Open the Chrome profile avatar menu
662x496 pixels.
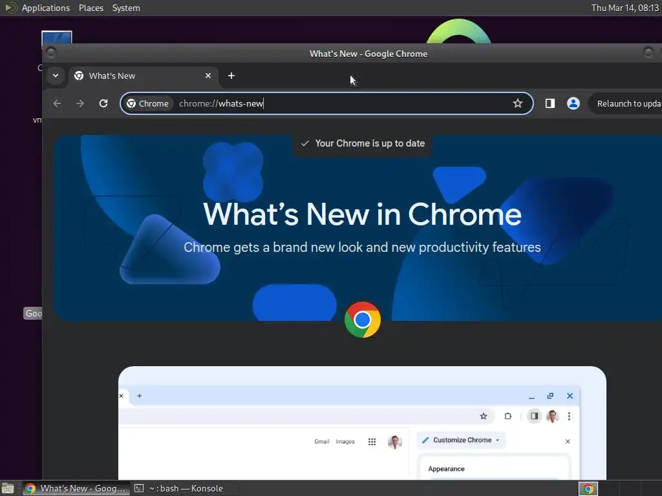573,103
